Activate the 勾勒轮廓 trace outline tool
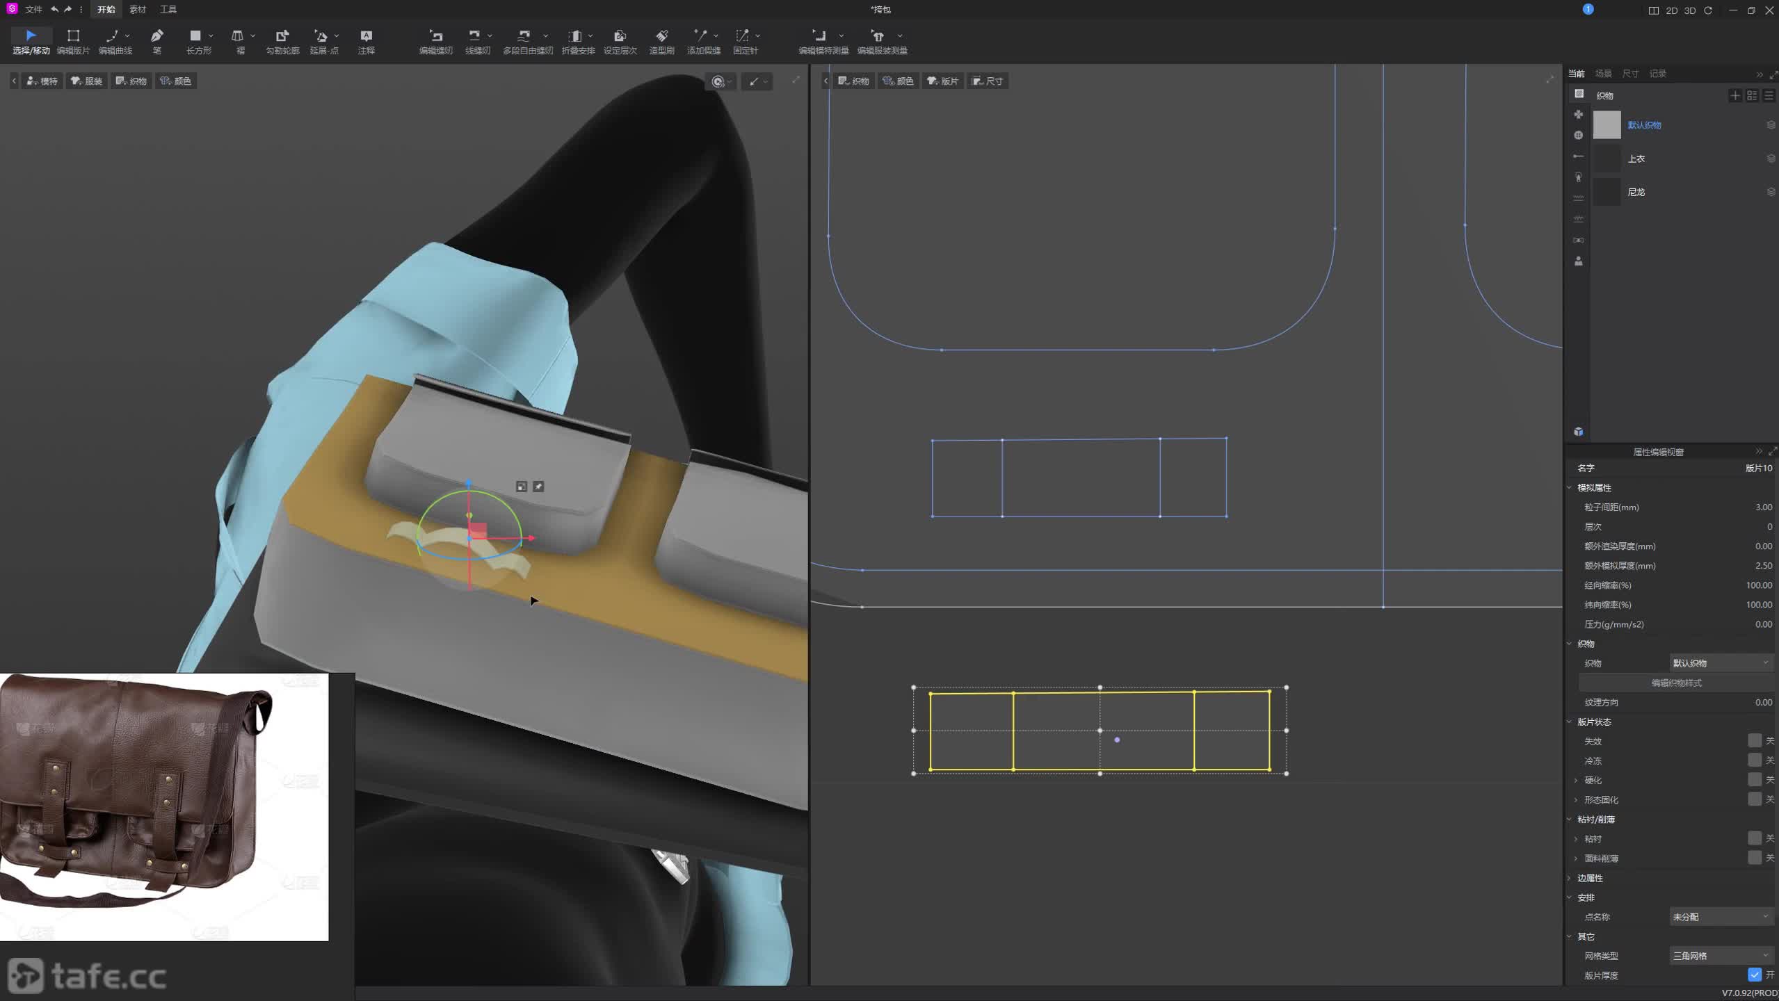The image size is (1779, 1001). coord(282,41)
